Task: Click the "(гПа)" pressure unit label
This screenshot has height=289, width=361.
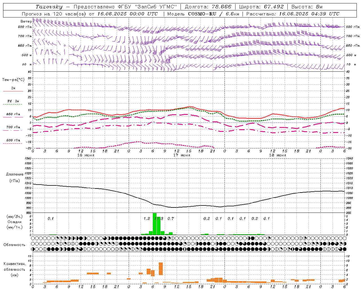Action: (15, 181)
